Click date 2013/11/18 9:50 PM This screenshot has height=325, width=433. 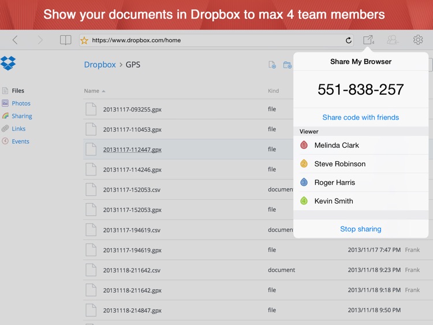click(x=374, y=310)
